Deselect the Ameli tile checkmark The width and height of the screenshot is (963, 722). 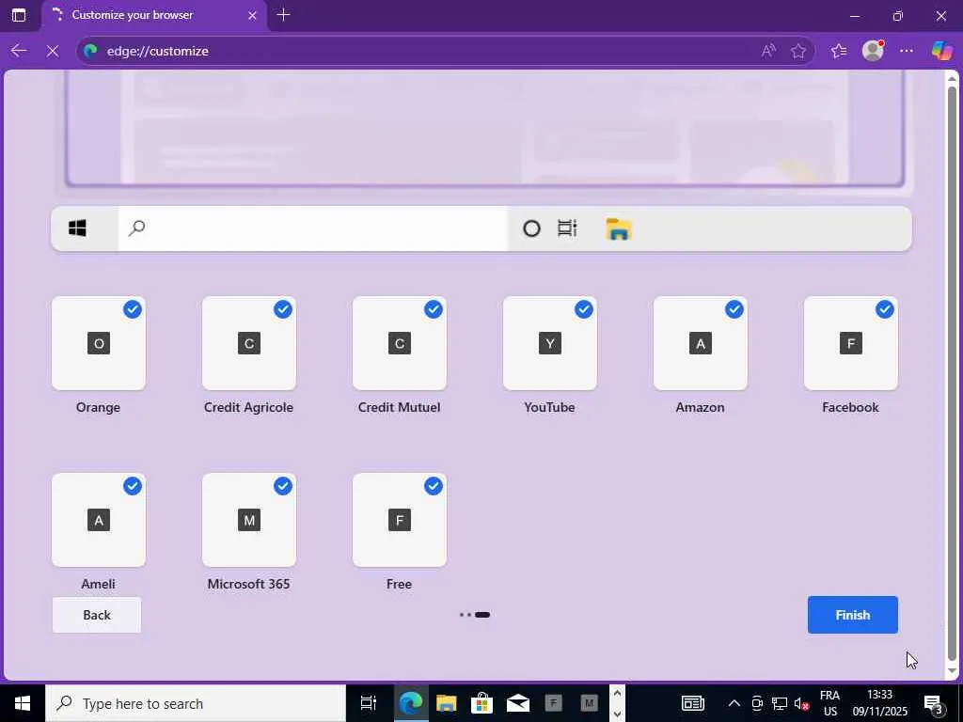[x=132, y=486]
